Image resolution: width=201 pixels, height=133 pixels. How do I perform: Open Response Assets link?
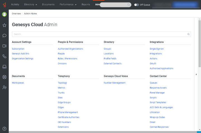click(158, 88)
